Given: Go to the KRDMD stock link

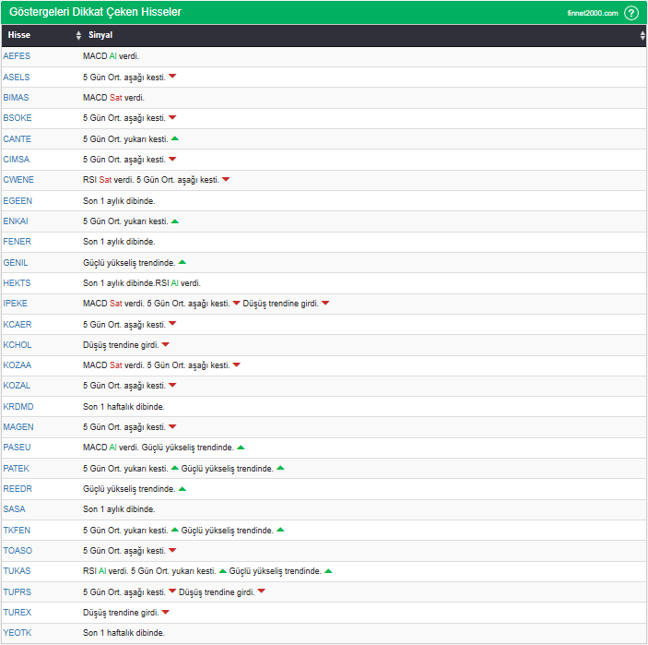Looking at the screenshot, I should pyautogui.click(x=18, y=406).
